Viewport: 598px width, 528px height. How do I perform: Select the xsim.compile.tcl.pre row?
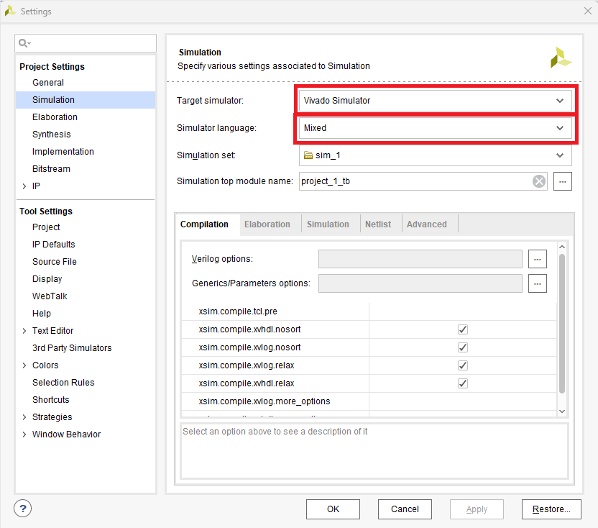(369, 311)
